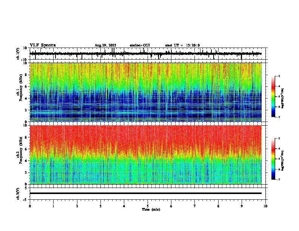Click the "ch.1(V)" waveform axis label
Image resolution: width=299 pixels, height=231 pixels.
click(18, 54)
